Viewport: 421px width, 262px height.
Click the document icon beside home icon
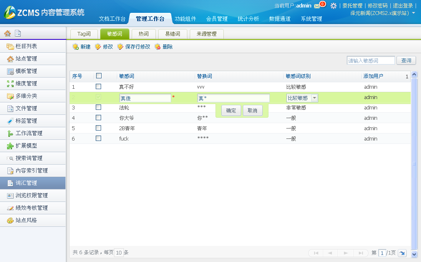(18, 34)
